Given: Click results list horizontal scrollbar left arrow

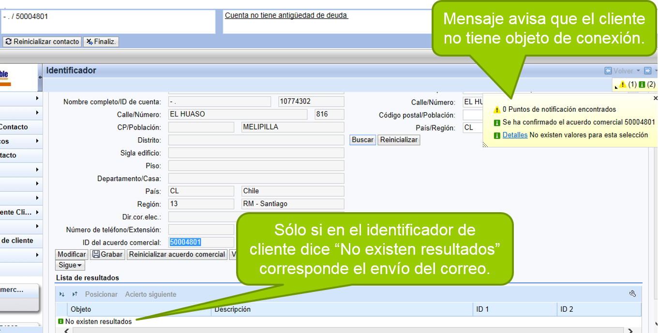Looking at the screenshot, I should coord(66,331).
